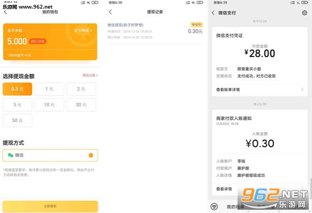Tap the ¥28.00 payment amount
This screenshot has width=312, height=213.
tap(260, 53)
